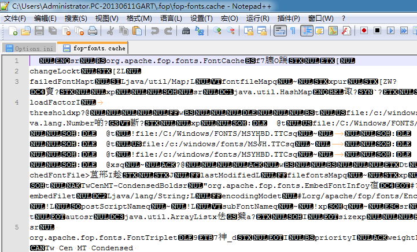
Task: Click the Close All documents icon
Action: coord(79,31)
